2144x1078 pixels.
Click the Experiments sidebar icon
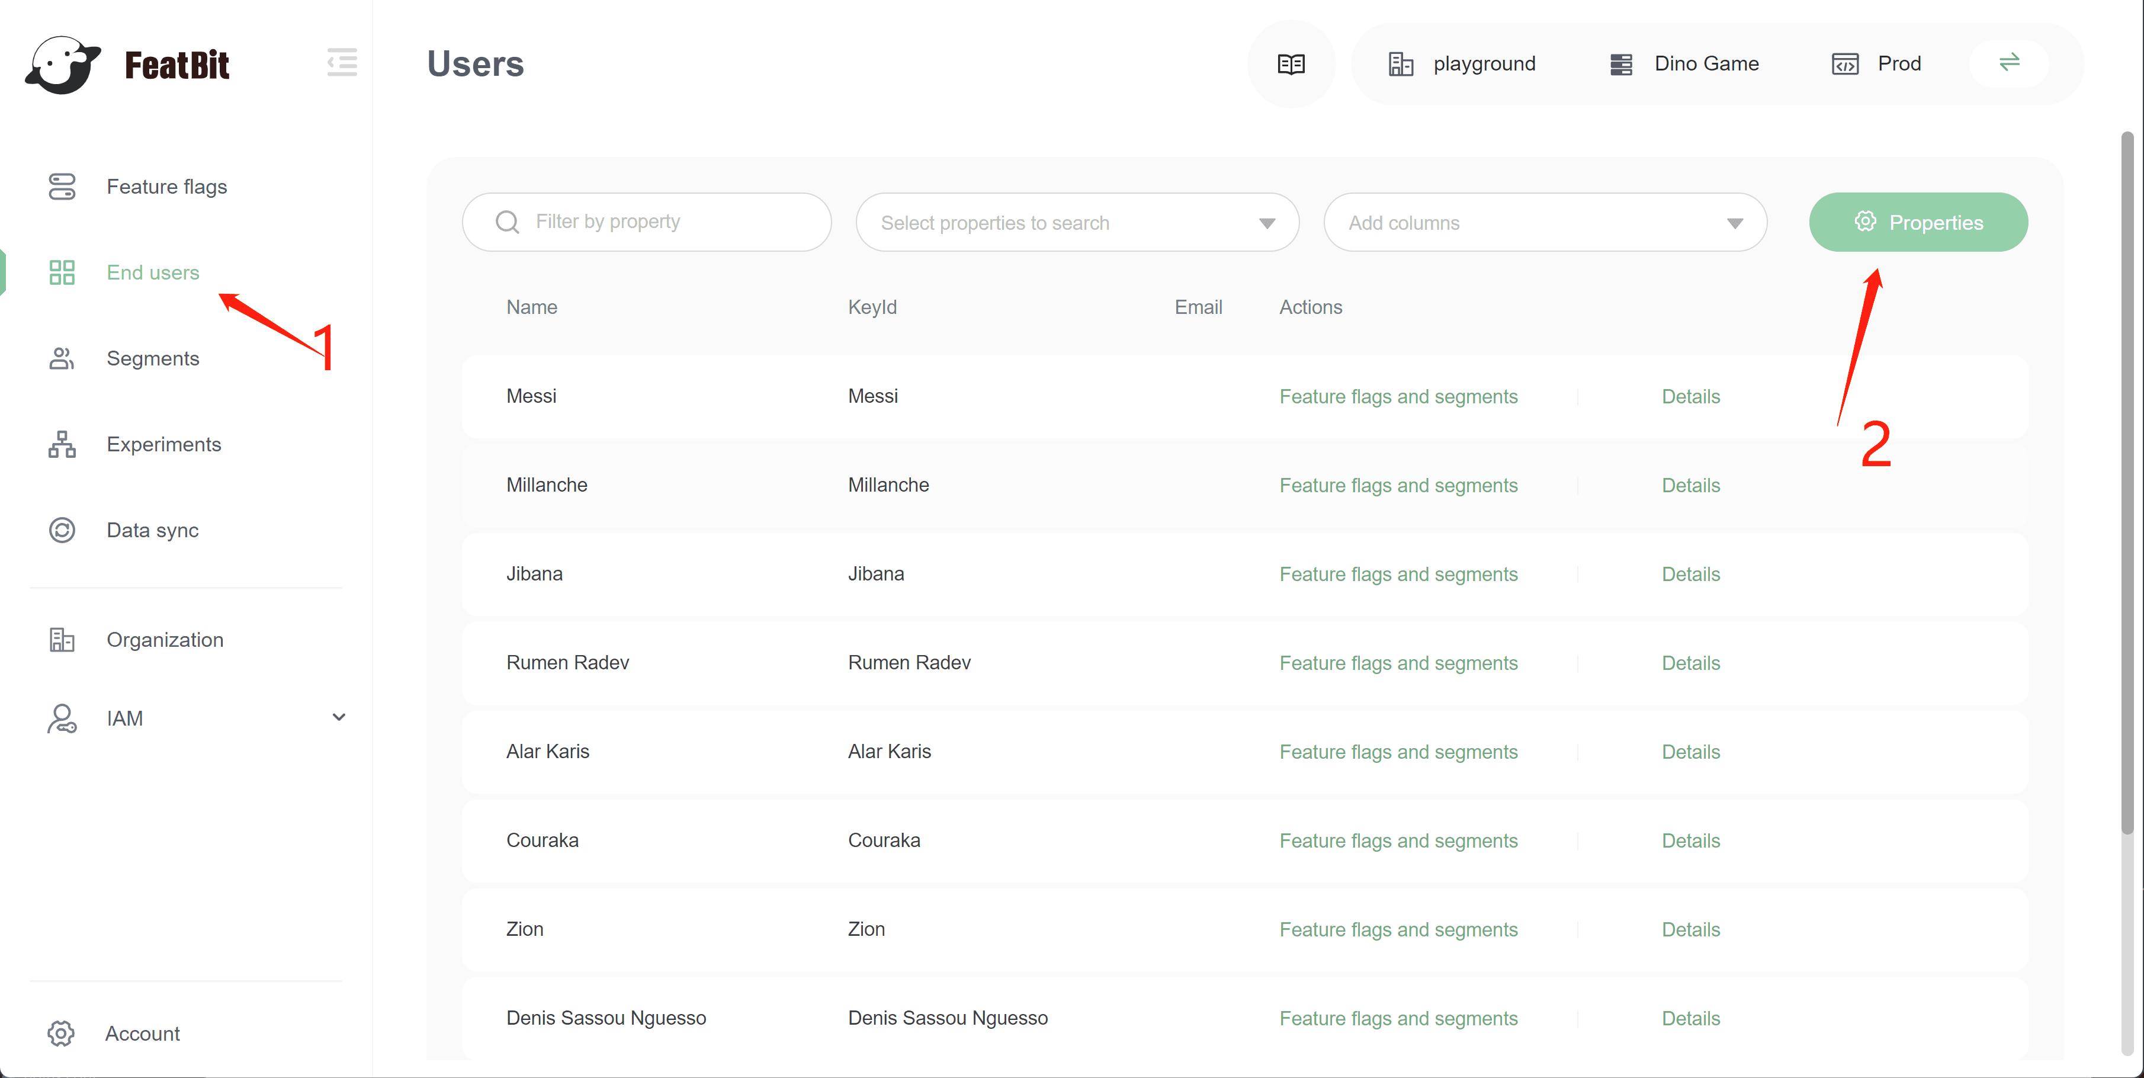point(62,444)
